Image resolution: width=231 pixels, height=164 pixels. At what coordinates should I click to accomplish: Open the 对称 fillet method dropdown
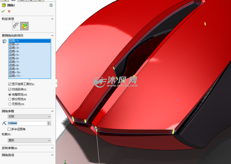(29, 117)
